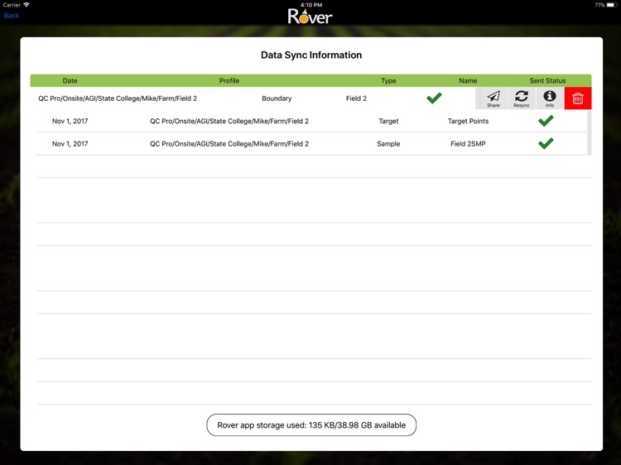Click the Date column header
The image size is (621, 465).
pyautogui.click(x=70, y=81)
